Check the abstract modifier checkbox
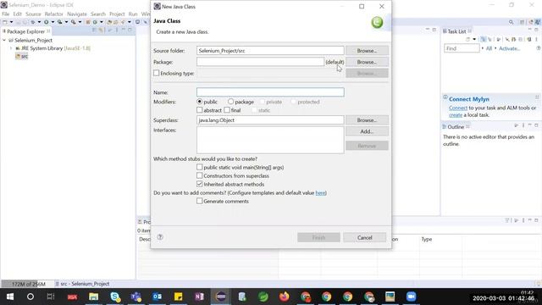 [x=200, y=110]
